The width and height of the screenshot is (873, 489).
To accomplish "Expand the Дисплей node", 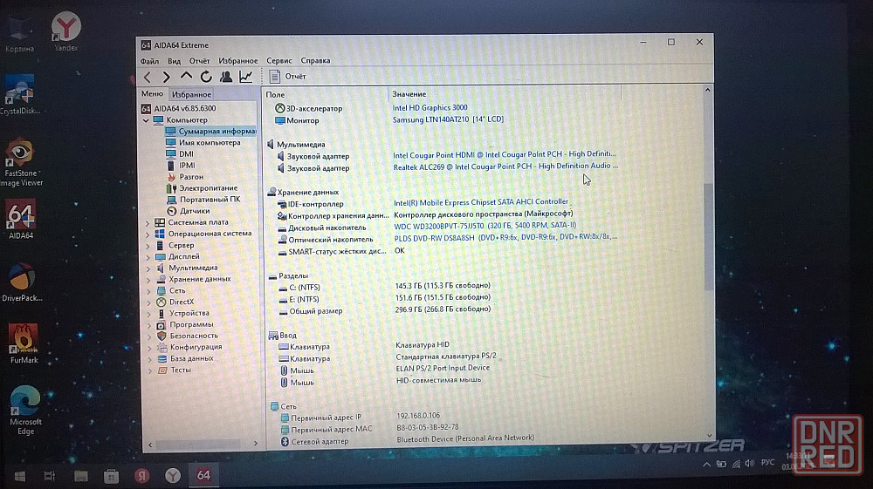I will 148,257.
